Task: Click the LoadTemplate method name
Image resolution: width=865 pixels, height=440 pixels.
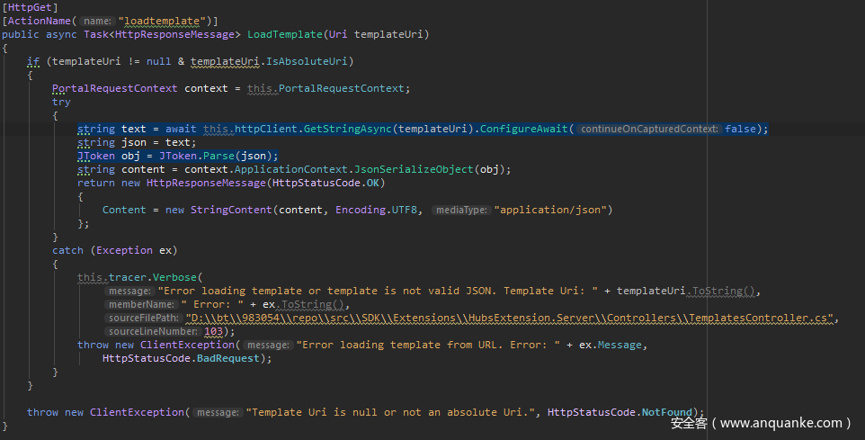Action: click(x=285, y=34)
